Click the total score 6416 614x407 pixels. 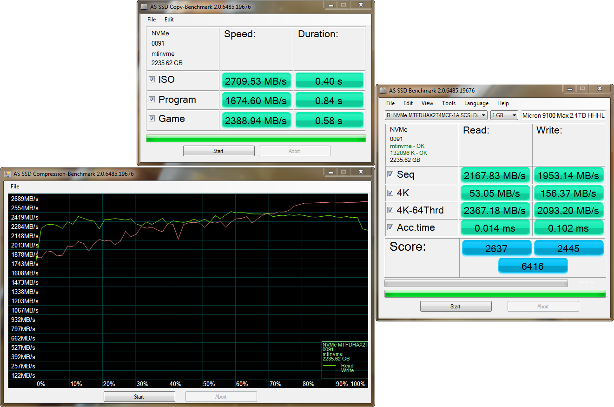(533, 266)
